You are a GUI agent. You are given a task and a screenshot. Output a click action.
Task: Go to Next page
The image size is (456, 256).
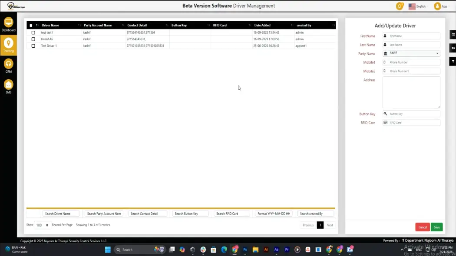[x=330, y=225]
